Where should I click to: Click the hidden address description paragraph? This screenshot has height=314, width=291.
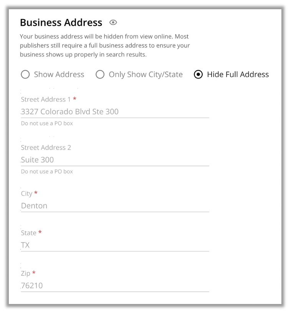105,45
